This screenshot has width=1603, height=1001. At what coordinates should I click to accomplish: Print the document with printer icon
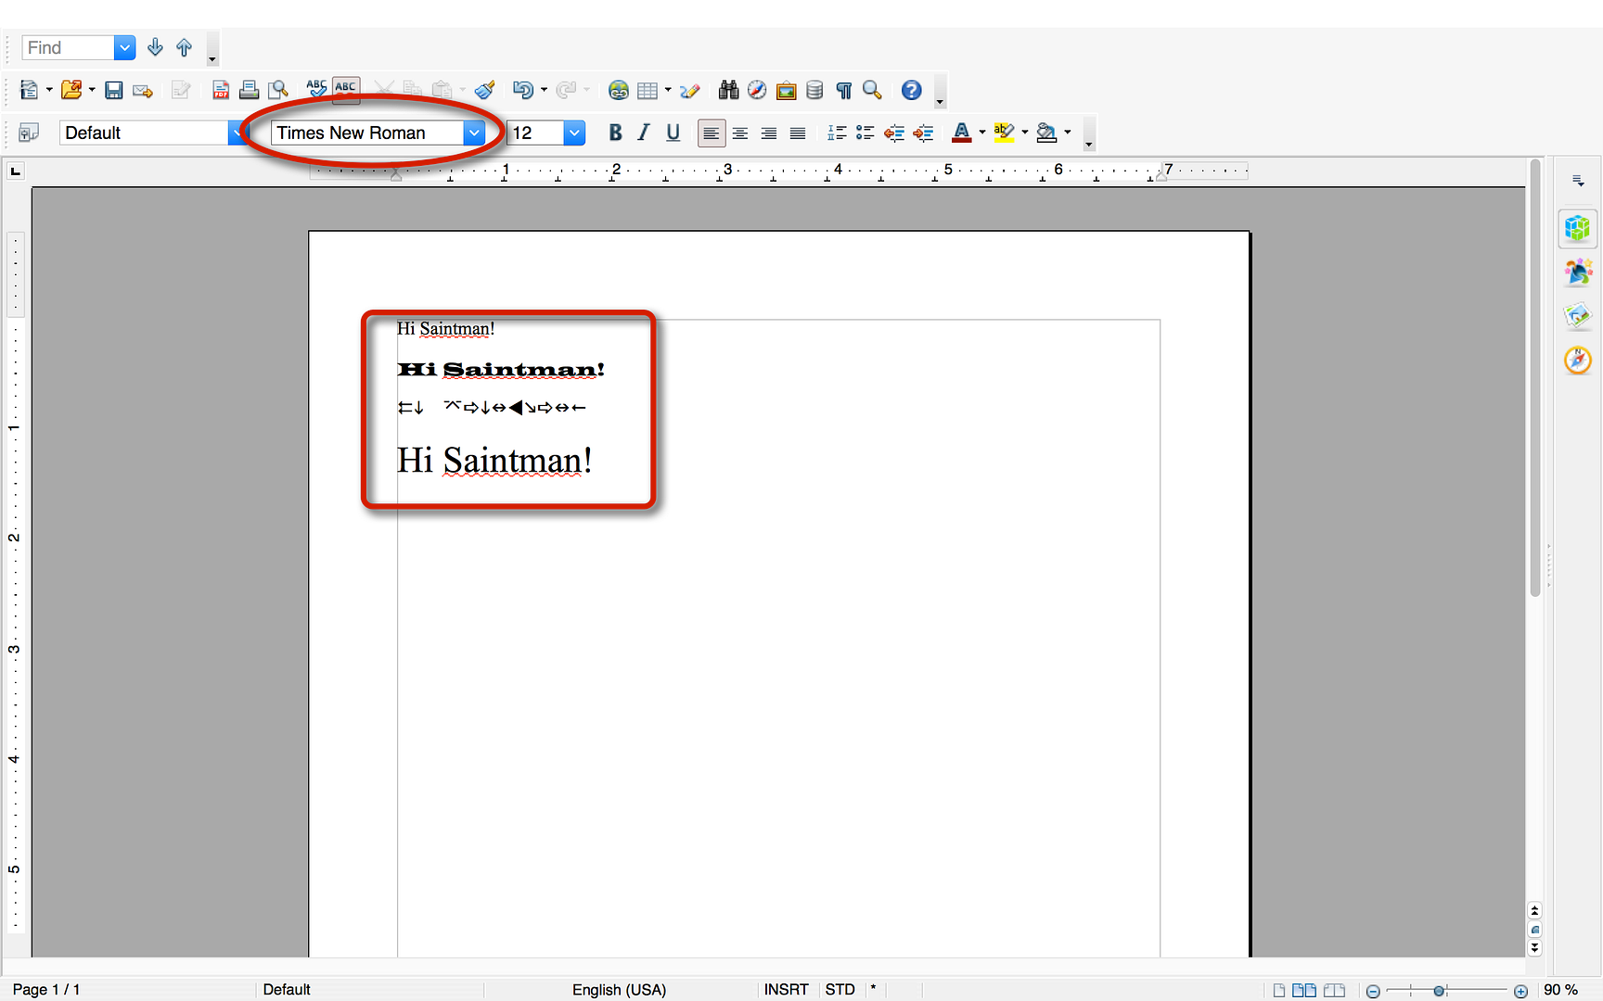pyautogui.click(x=249, y=90)
